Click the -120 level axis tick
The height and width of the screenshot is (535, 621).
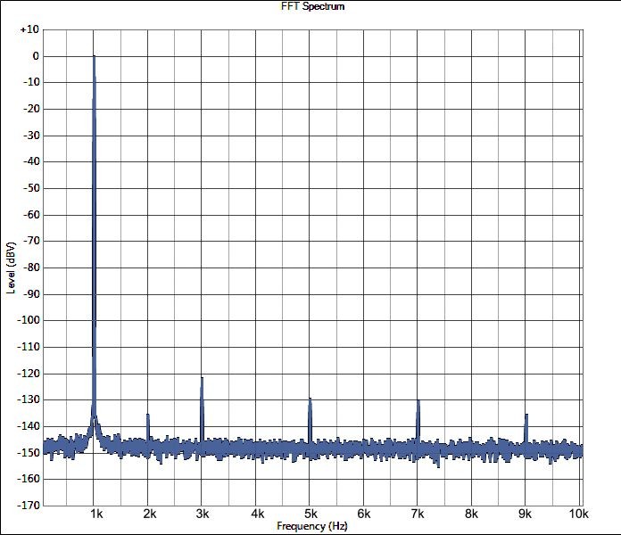tap(29, 373)
